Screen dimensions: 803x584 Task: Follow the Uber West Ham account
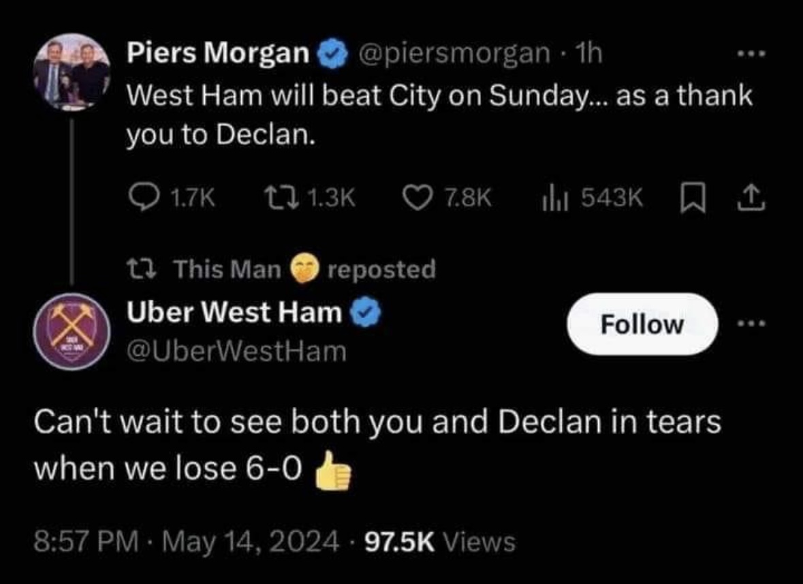pos(642,324)
